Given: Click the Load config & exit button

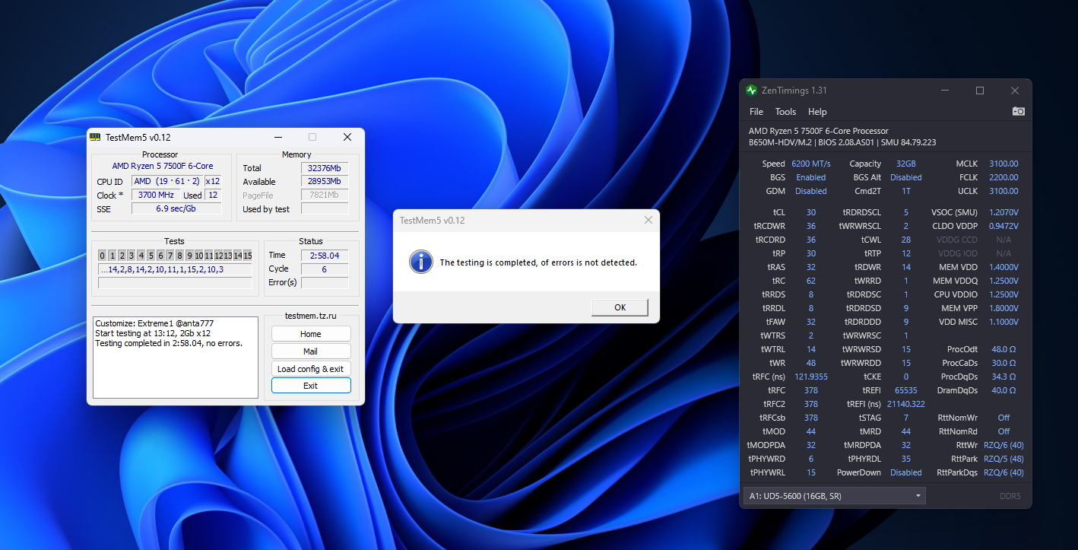Looking at the screenshot, I should coord(311,369).
